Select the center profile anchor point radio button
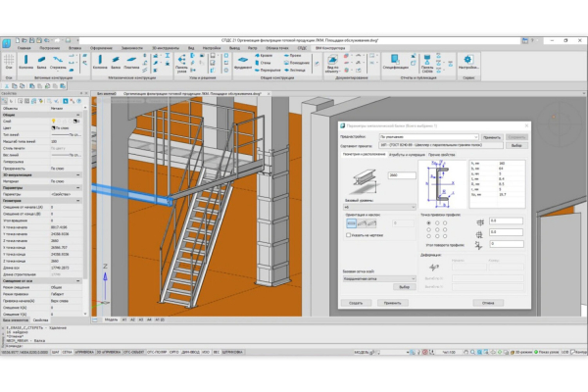Viewport: 588px width, 392px height. pyautogui.click(x=437, y=229)
